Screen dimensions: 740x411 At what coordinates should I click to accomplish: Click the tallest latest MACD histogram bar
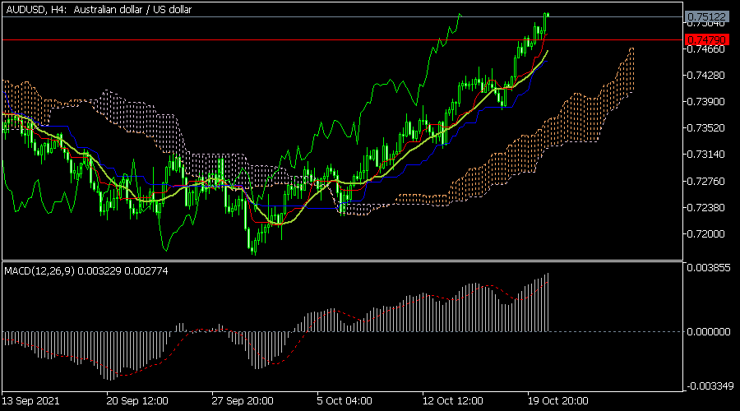click(548, 302)
